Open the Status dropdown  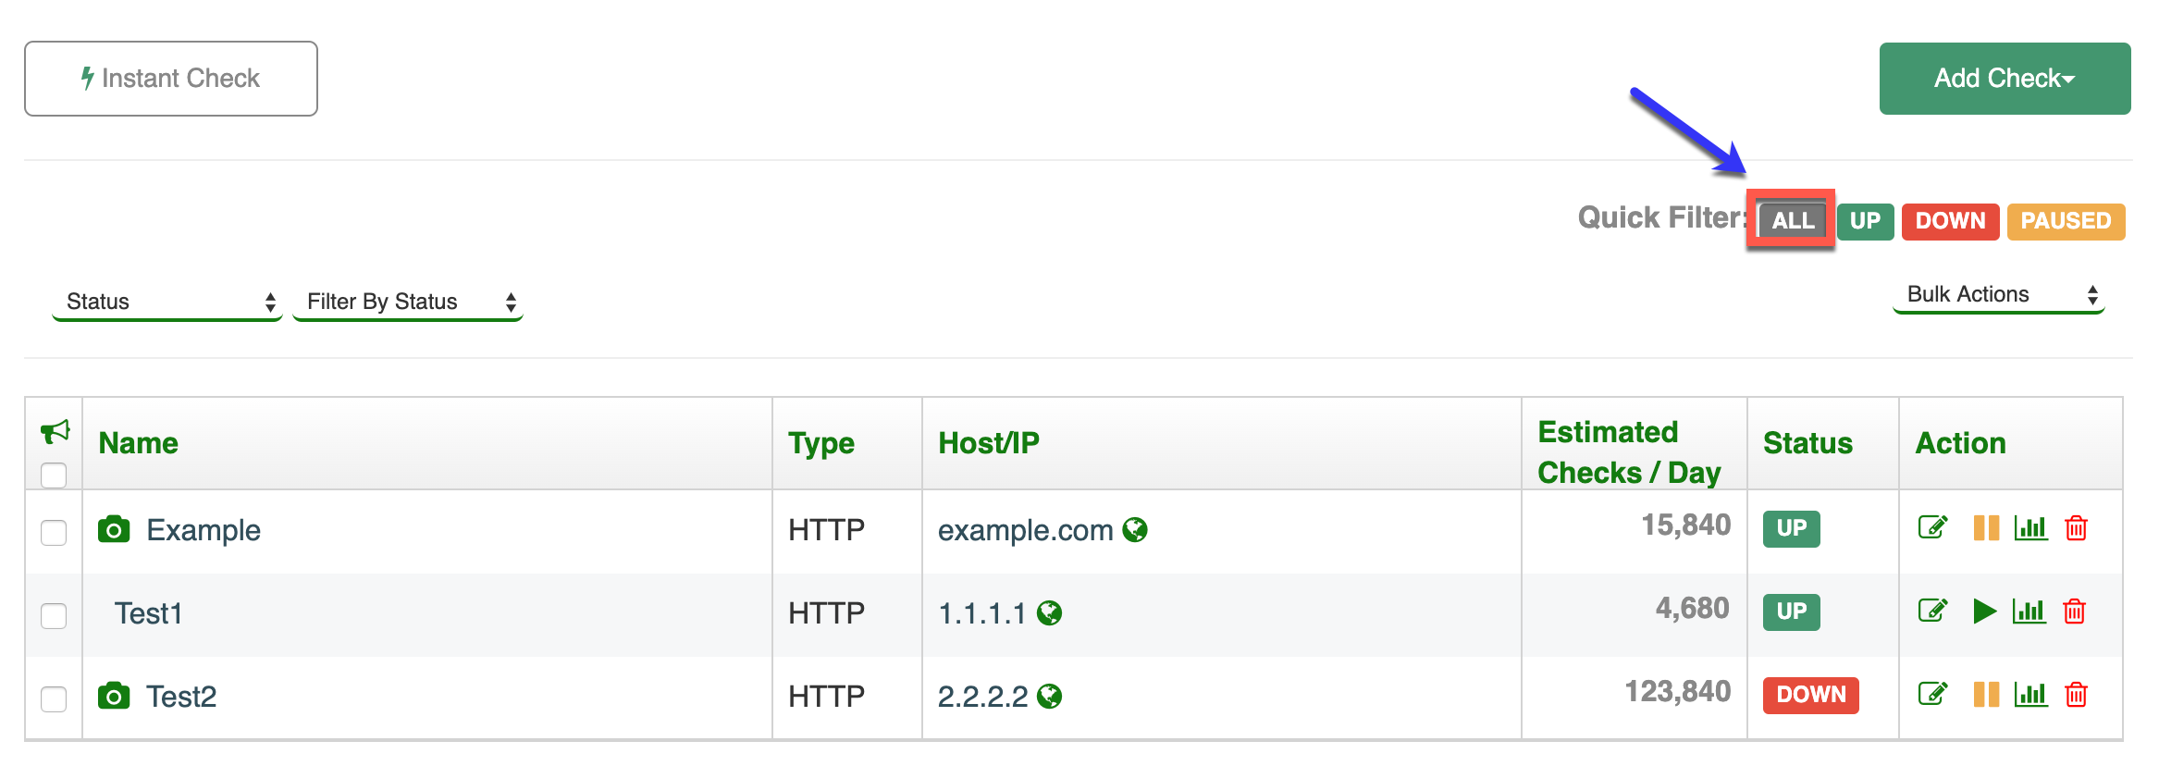point(167,302)
